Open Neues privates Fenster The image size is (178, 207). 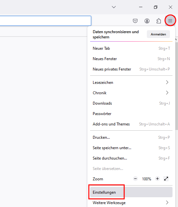tap(131, 69)
